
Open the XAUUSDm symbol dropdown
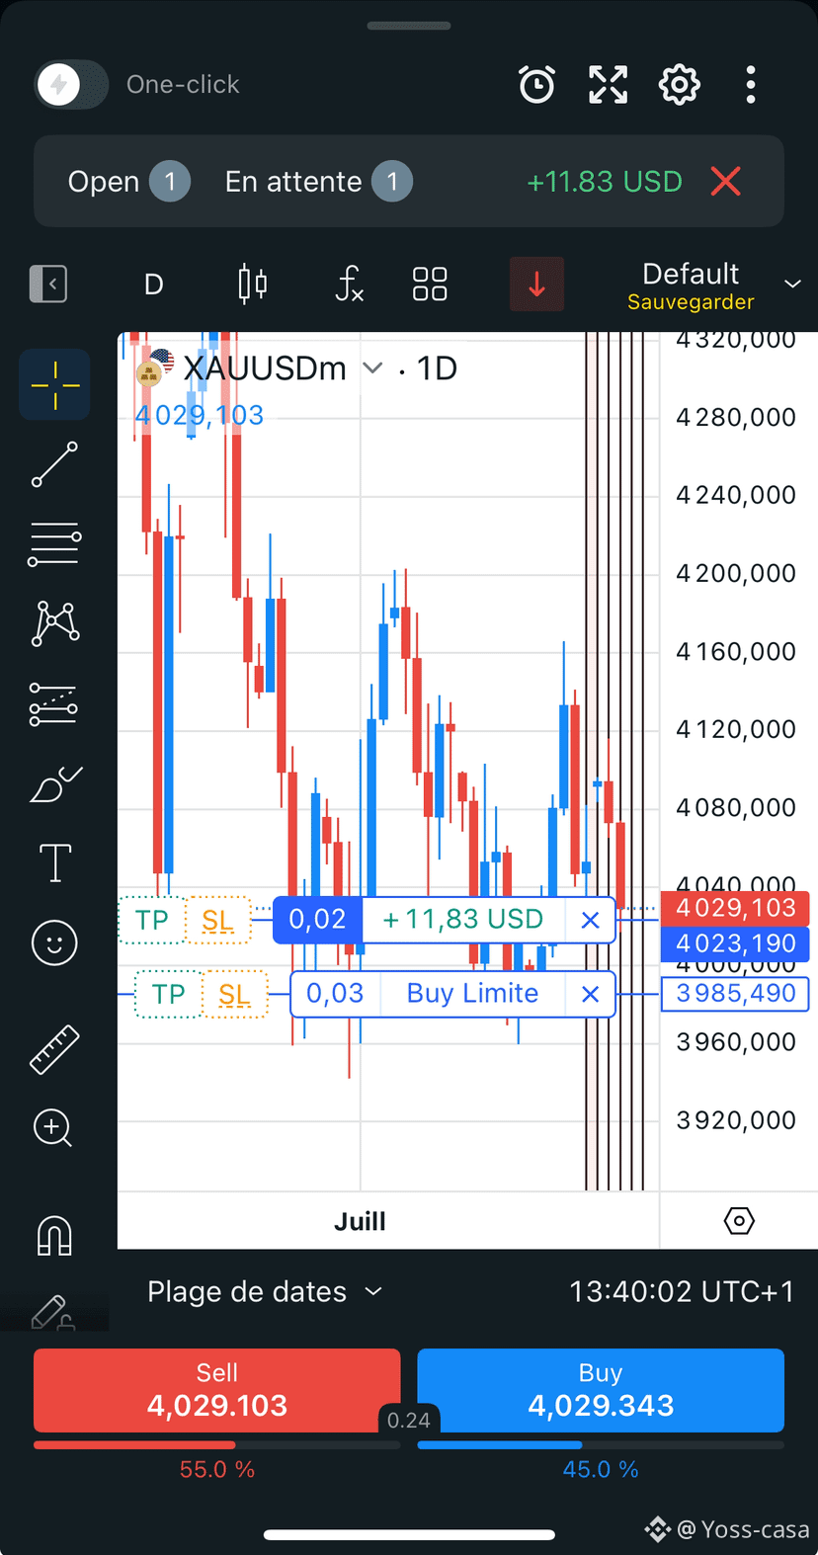point(372,368)
